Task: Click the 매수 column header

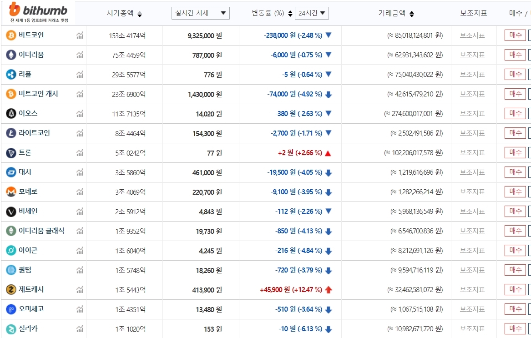Action: (x=516, y=13)
